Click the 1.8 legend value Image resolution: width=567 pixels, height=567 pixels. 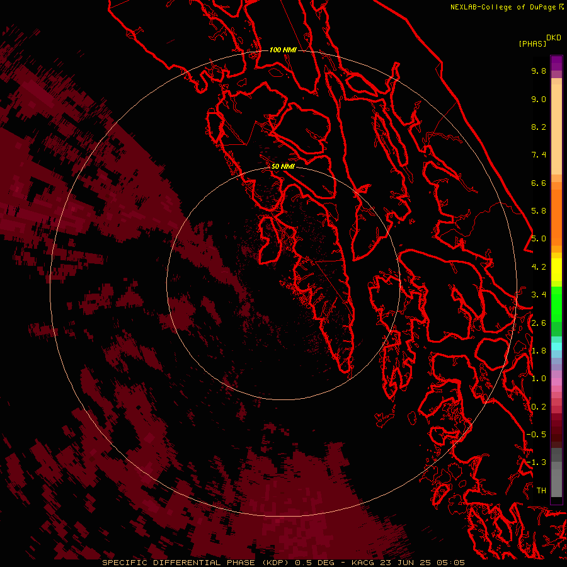(539, 351)
